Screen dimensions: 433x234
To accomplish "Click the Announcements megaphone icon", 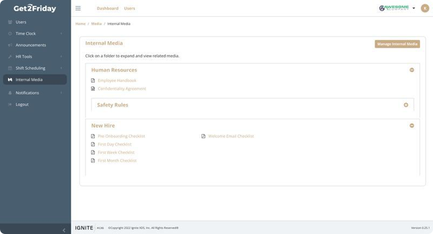I will point(10,45).
